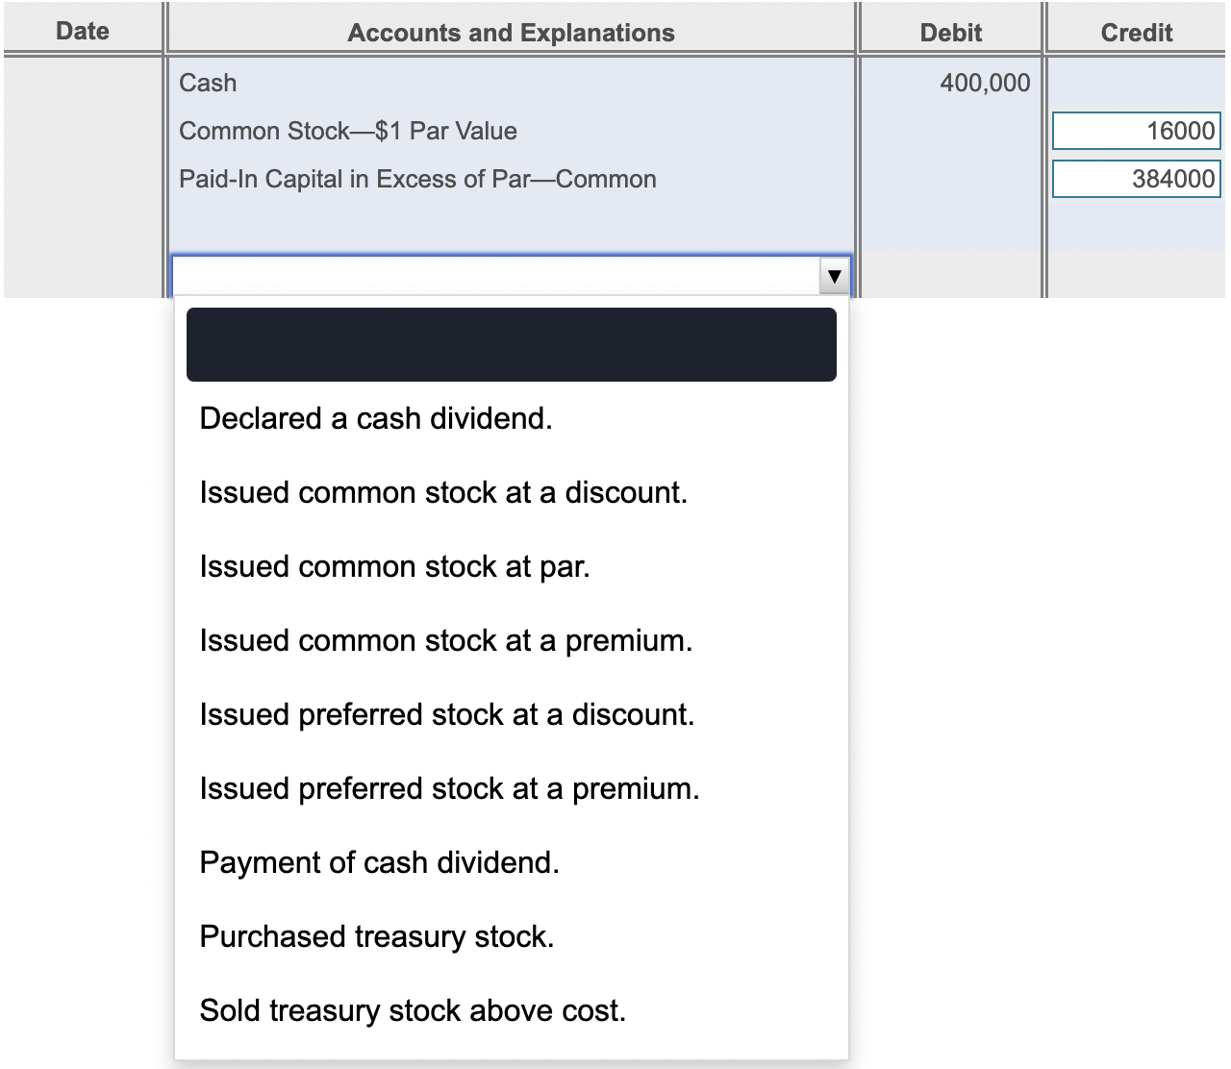
Task: Select 'Issued common stock at a discount.'
Action: click(x=443, y=493)
